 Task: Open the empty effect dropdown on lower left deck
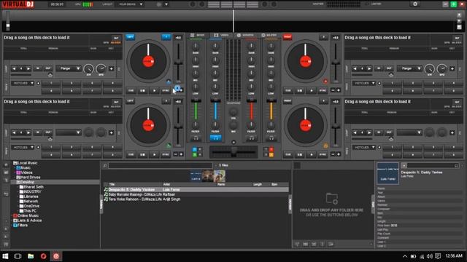69,132
